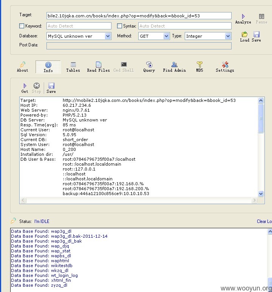
Task: Click the "I'm IDLE" status text
Action: tap(42, 221)
